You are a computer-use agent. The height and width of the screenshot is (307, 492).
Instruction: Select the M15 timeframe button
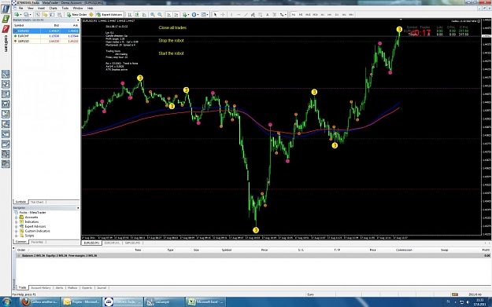click(308, 14)
